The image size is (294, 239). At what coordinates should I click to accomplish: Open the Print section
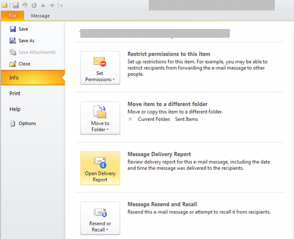coord(15,93)
